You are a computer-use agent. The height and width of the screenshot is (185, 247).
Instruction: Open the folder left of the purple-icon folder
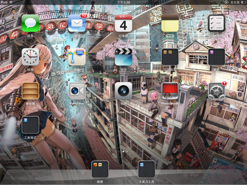pos(170,57)
